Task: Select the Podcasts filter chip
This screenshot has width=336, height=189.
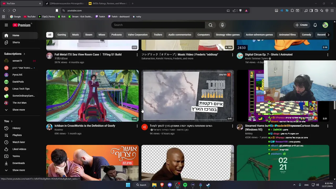Action: [x=117, y=35]
